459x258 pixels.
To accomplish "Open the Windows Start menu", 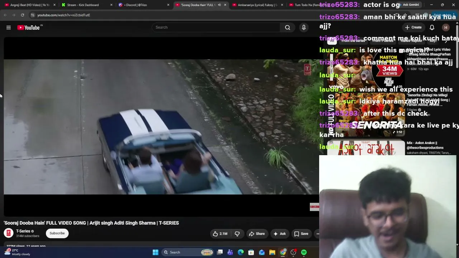I will (156, 252).
